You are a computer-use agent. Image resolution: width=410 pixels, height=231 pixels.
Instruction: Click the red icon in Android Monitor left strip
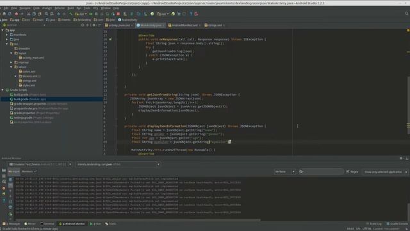point(4,188)
